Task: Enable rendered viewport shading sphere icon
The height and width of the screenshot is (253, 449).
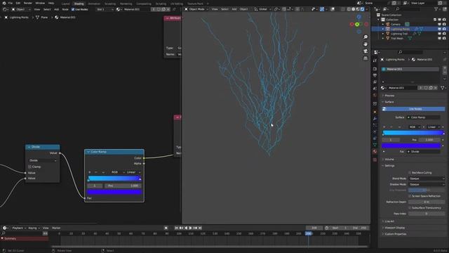Action: pos(362,9)
